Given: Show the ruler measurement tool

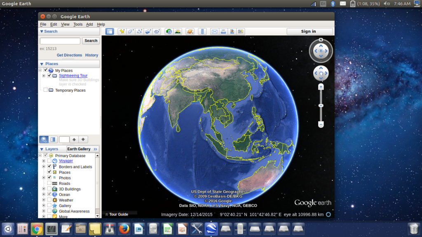Looking at the screenshot, I should 202,31.
